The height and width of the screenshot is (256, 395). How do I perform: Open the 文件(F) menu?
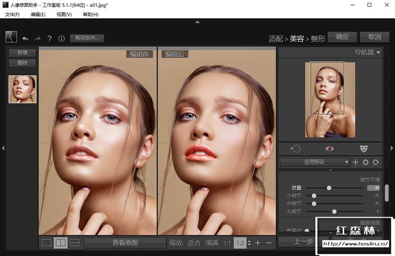click(12, 14)
